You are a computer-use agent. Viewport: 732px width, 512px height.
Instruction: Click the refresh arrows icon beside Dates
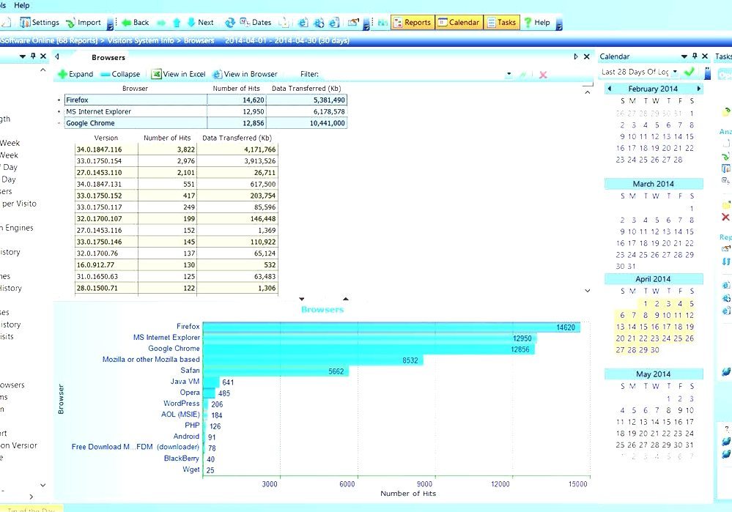[229, 22]
